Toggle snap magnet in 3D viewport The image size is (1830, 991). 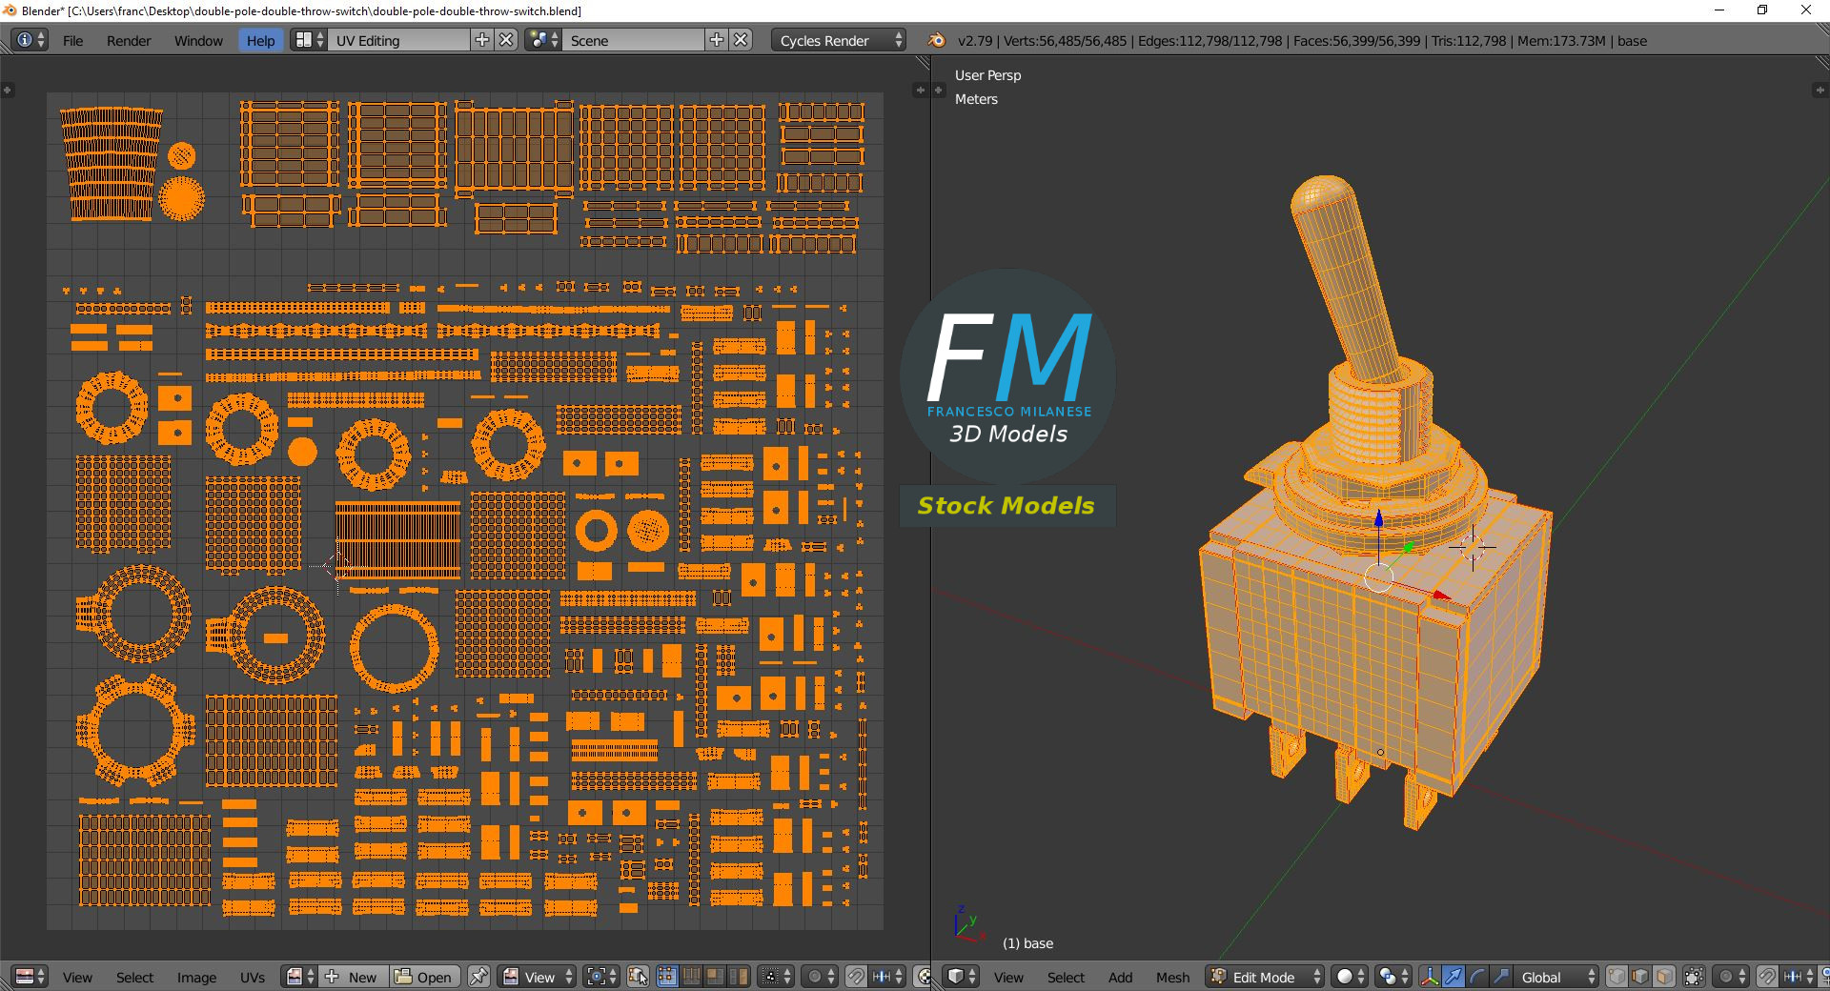(x=1767, y=977)
